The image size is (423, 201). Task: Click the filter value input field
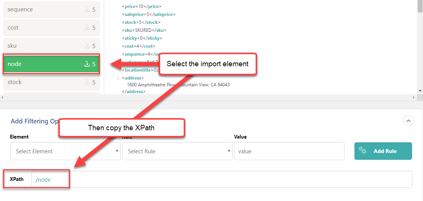coord(289,151)
